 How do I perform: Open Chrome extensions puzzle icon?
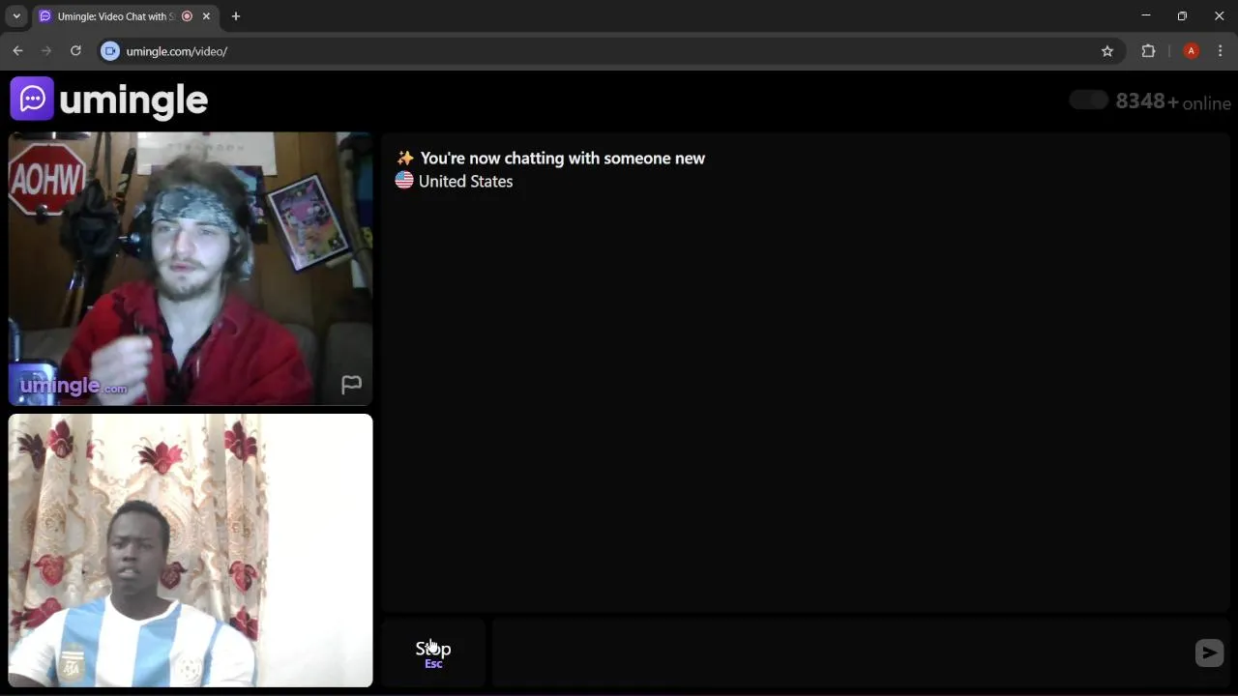click(1148, 51)
